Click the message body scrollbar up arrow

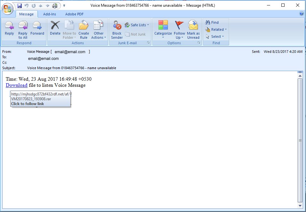click(300, 76)
